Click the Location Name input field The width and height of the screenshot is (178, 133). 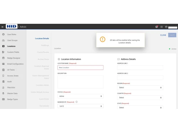(80, 67)
